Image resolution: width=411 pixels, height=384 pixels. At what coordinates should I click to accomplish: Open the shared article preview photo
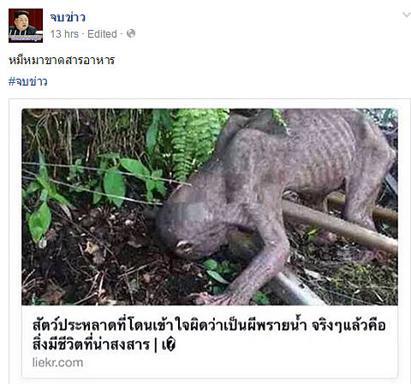tap(210, 207)
